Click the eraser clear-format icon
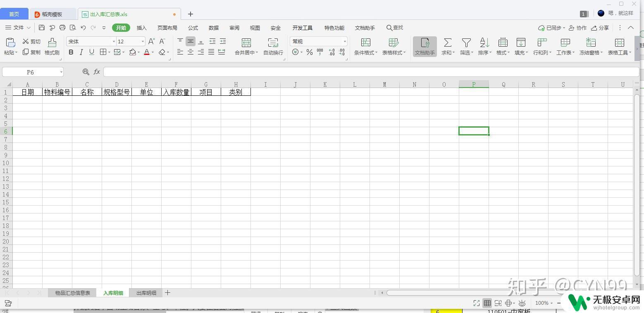Screen dimensions: 644x313 point(162,52)
